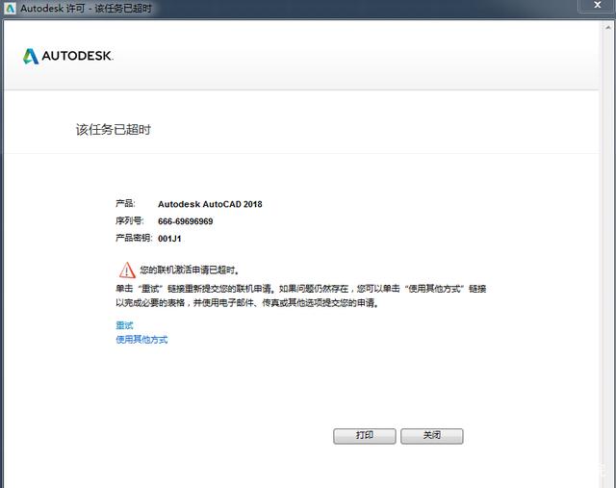Click the 产品密钥 label

(134, 238)
